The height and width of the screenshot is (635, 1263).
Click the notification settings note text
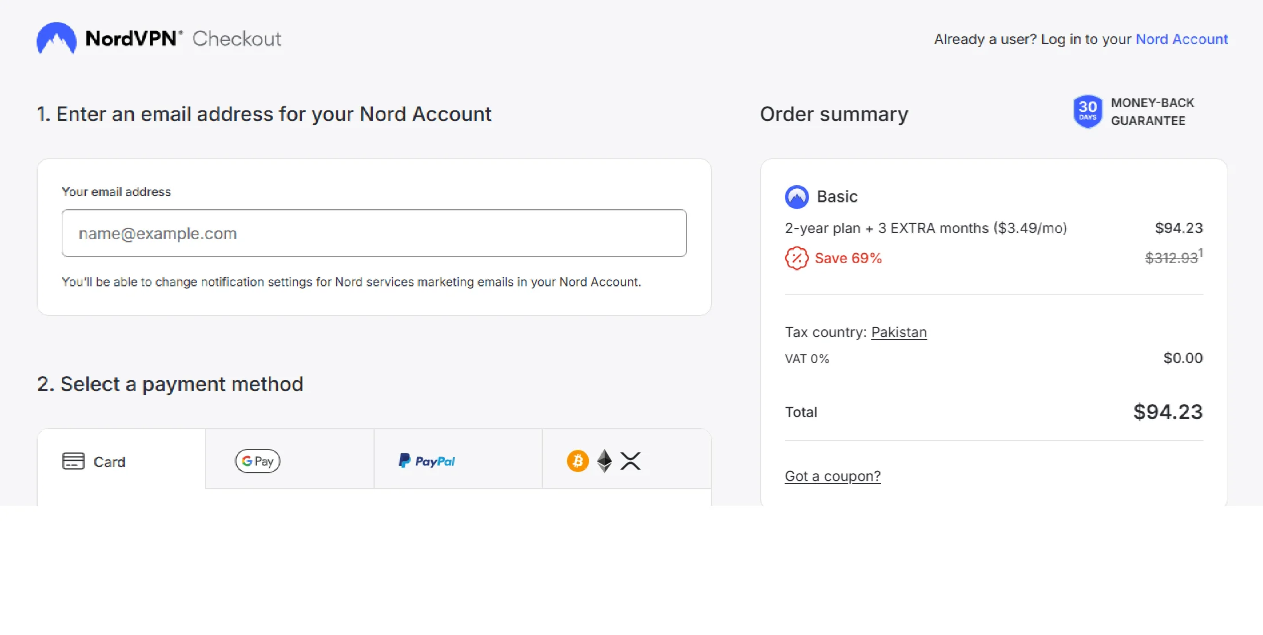point(351,282)
